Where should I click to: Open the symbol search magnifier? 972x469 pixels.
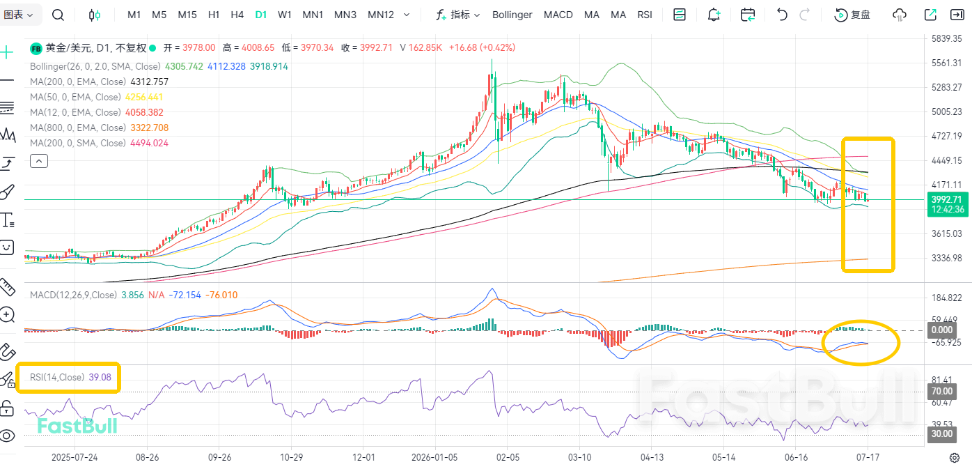point(58,15)
